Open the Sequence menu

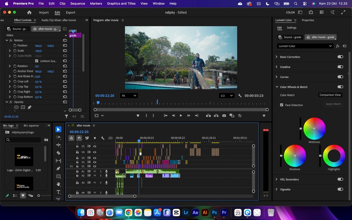coord(77,3)
